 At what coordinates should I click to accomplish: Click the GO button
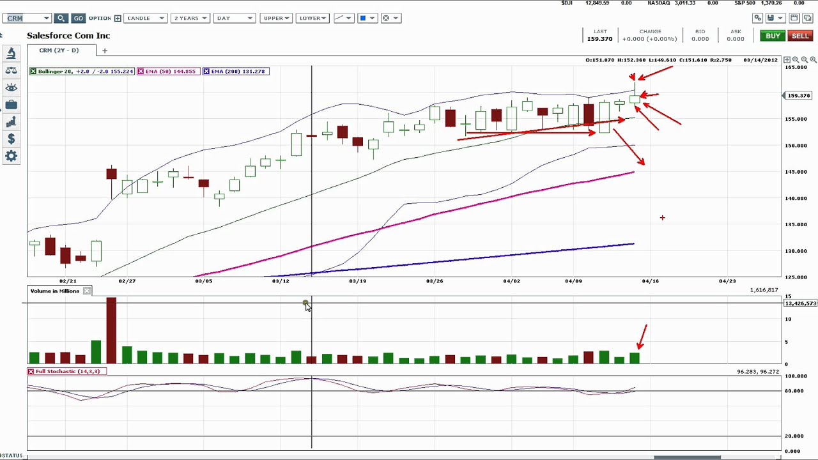78,18
